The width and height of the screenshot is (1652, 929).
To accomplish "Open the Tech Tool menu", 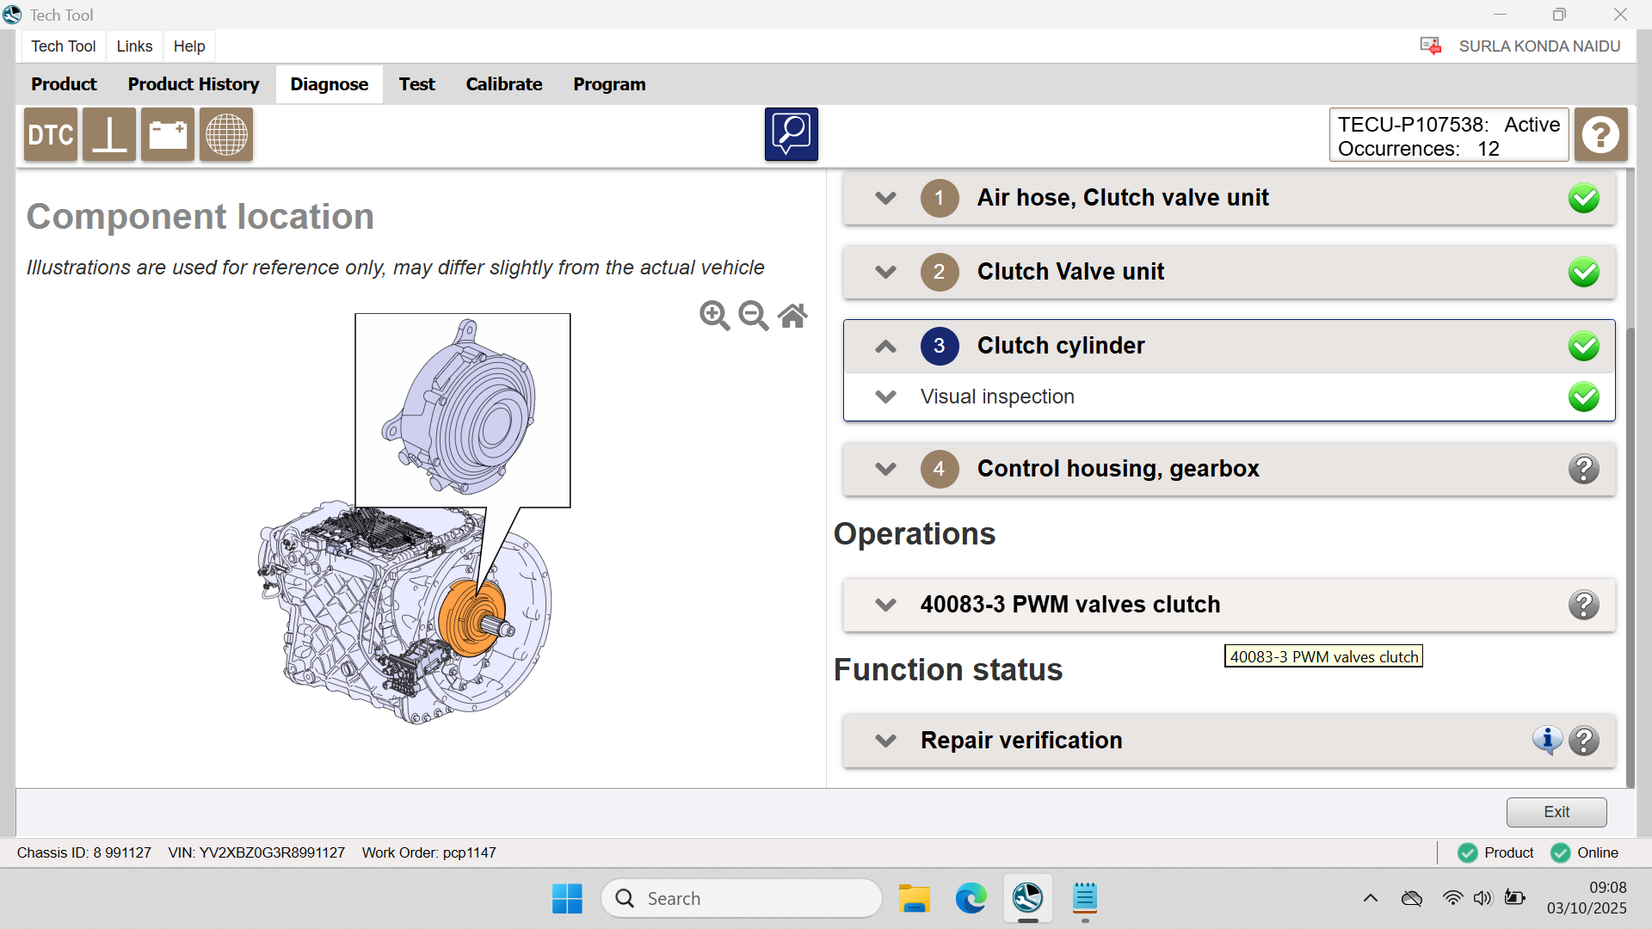I will (x=63, y=46).
